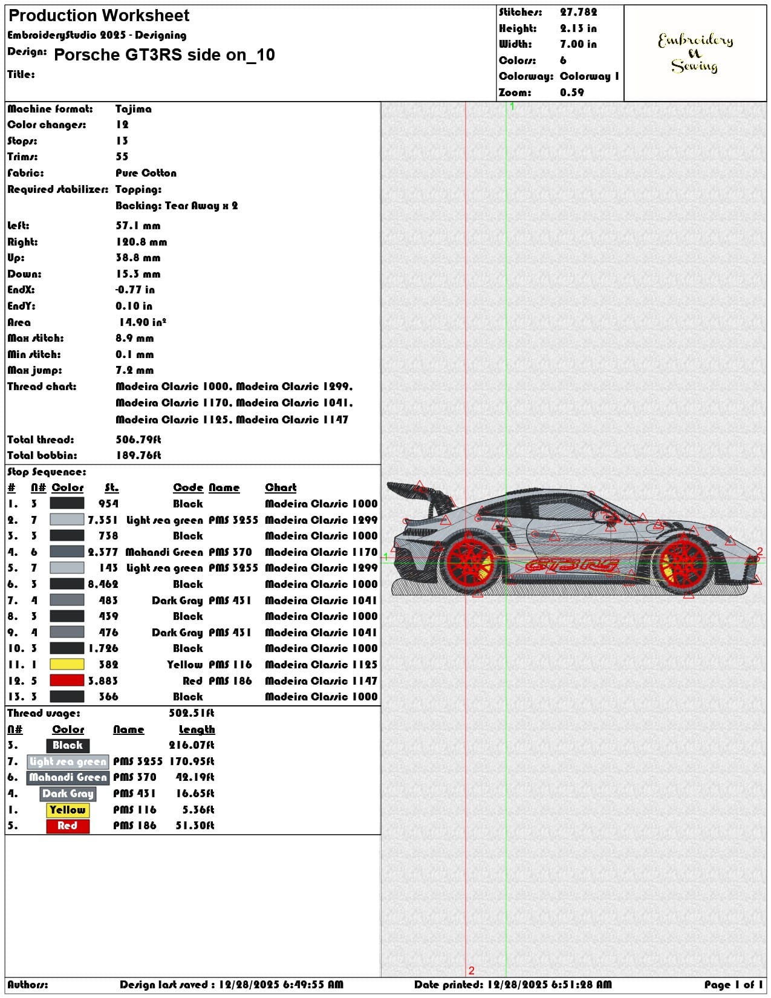
Task: Click the Yellow label in Thread usage
Action: coord(68,810)
